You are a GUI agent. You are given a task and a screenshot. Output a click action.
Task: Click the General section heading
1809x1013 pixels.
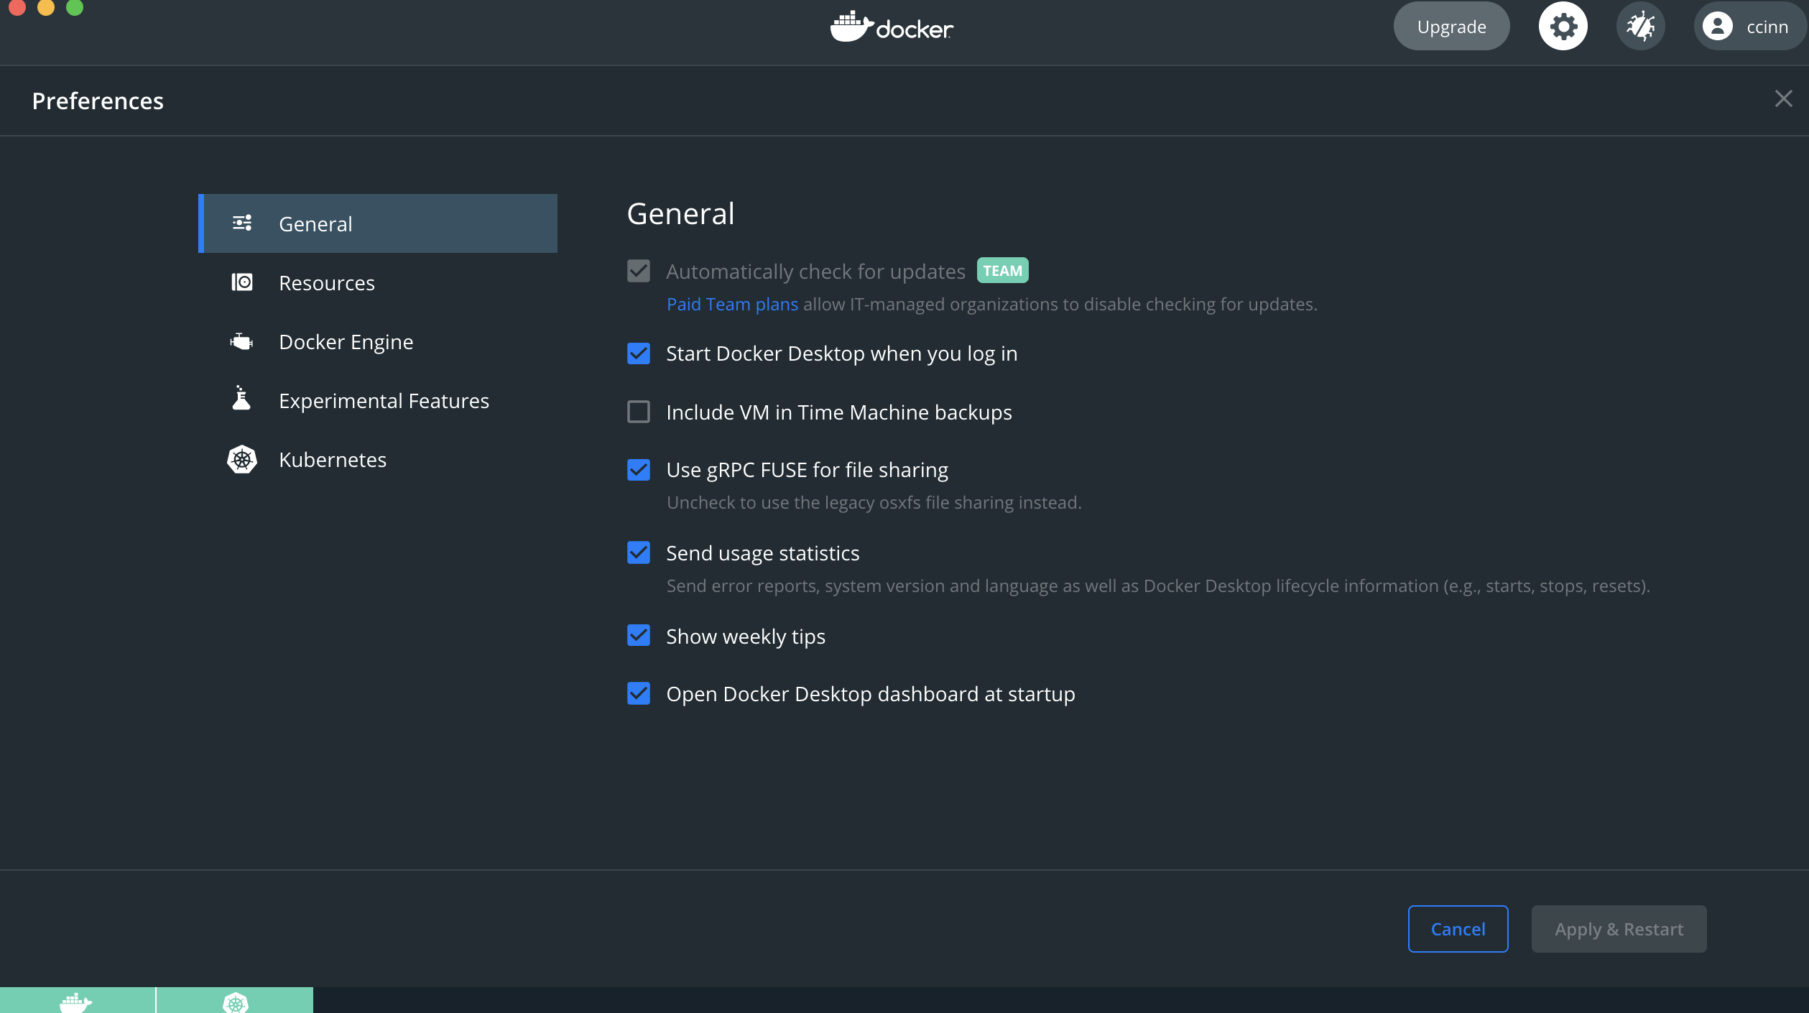(680, 213)
